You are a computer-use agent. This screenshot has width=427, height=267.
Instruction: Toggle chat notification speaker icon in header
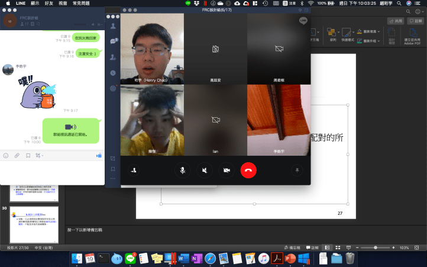pyautogui.click(x=93, y=24)
